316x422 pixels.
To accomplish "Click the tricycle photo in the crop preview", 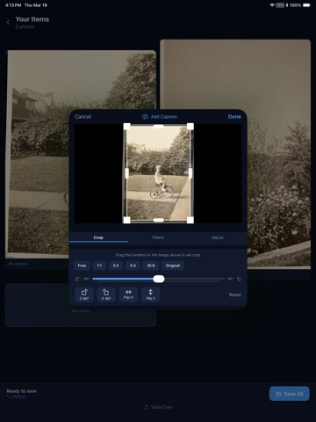I will (159, 173).
